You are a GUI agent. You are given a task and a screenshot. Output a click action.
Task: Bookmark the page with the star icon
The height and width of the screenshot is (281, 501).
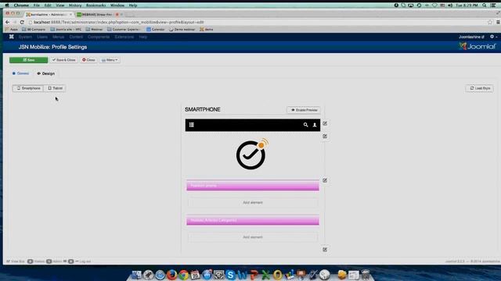490,23
